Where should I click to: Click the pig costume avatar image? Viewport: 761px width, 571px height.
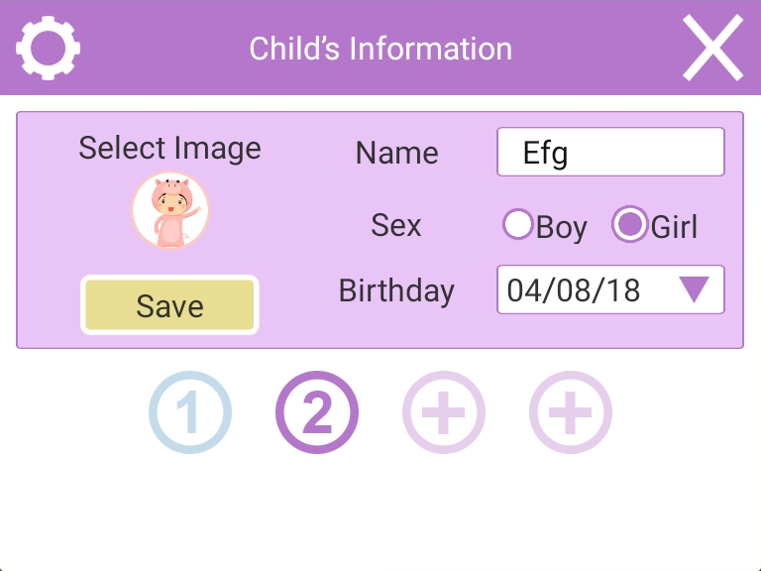(x=170, y=210)
